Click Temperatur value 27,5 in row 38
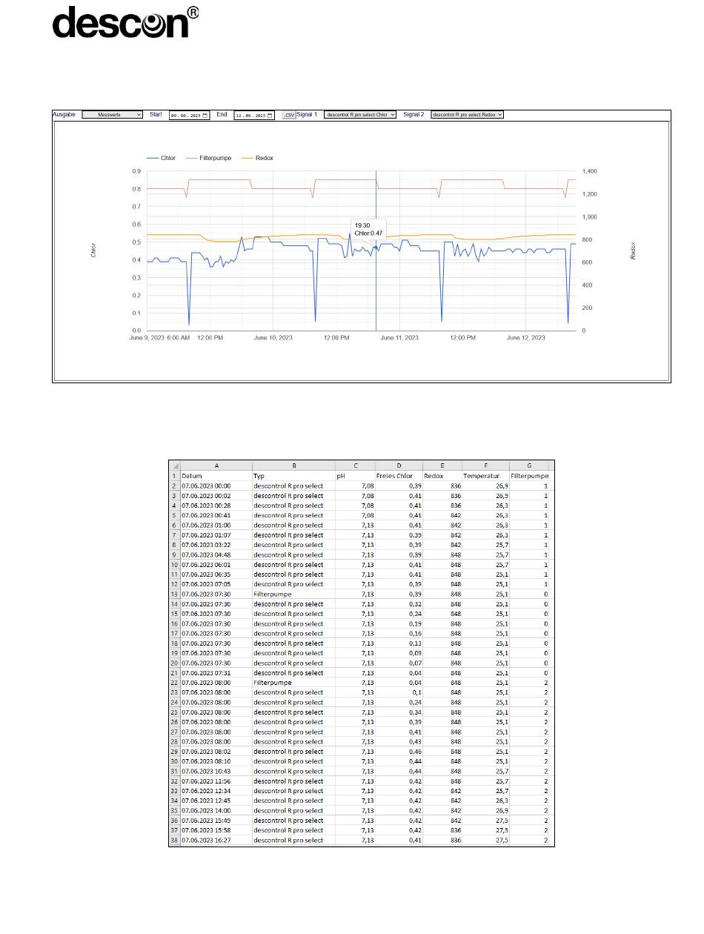This screenshot has width=704, height=934. (485, 840)
